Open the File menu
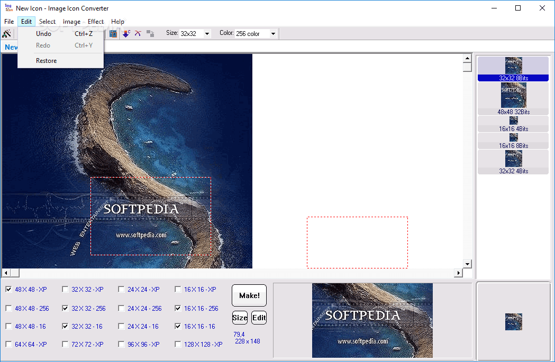This screenshot has height=362, width=555. click(x=9, y=22)
